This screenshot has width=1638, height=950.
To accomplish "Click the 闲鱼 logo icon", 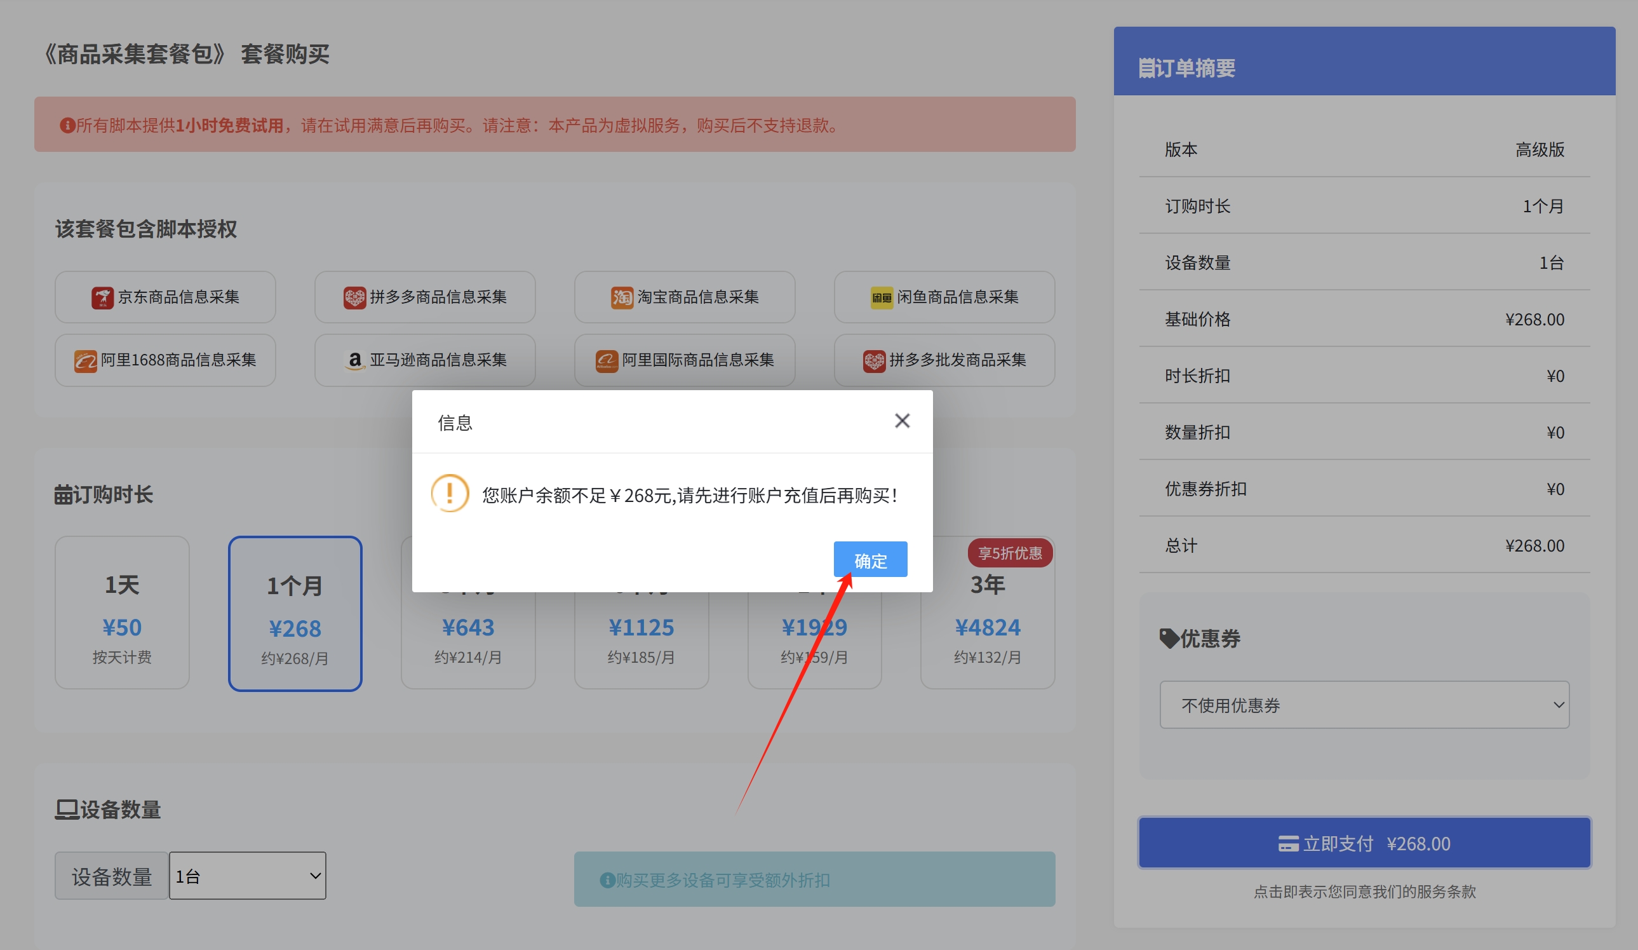I will (882, 298).
